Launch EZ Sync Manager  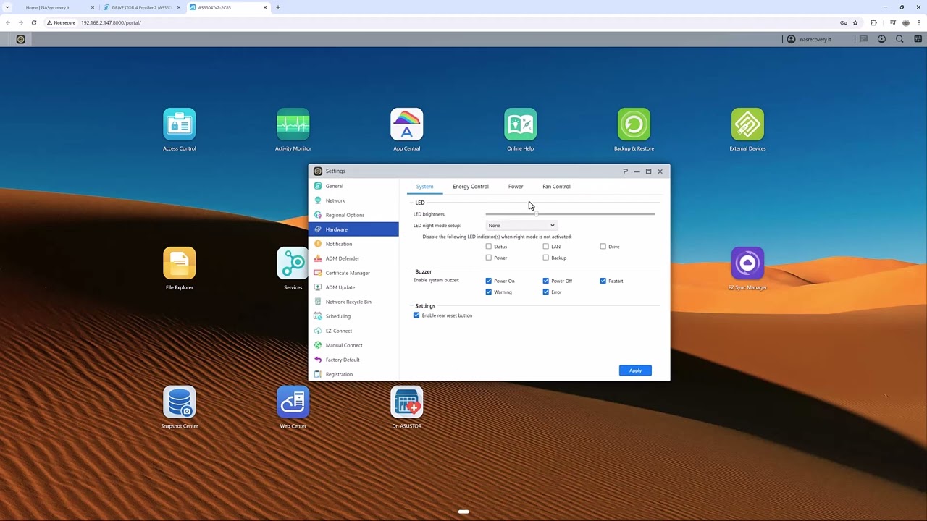(747, 263)
